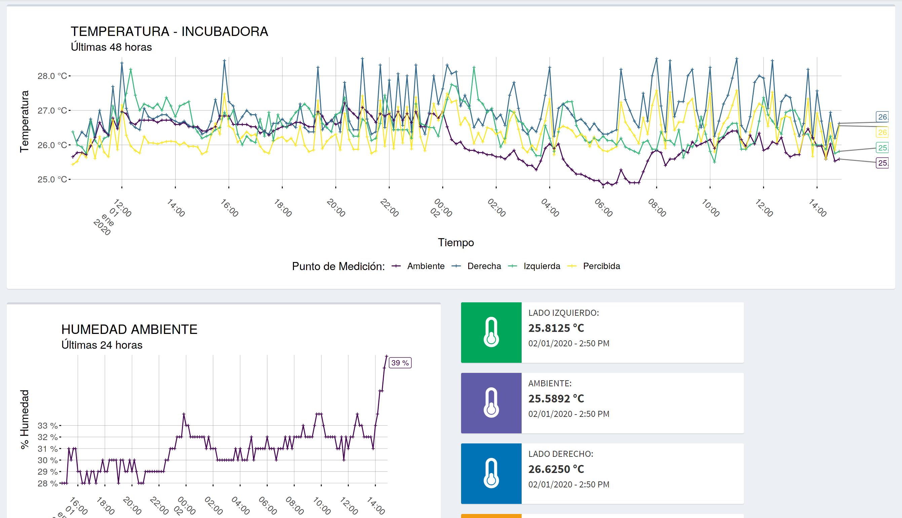Screen dimensions: 902x518
Task: Click the purple Ambiente thermometer icon
Action: [491, 403]
